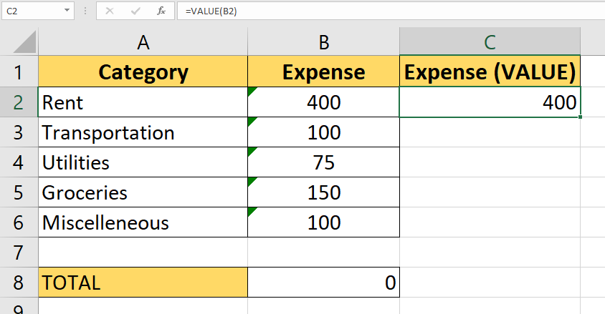Select the Rent expense cell with 400
The width and height of the screenshot is (605, 314).
click(323, 102)
